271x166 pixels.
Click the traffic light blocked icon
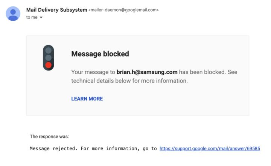click(48, 58)
